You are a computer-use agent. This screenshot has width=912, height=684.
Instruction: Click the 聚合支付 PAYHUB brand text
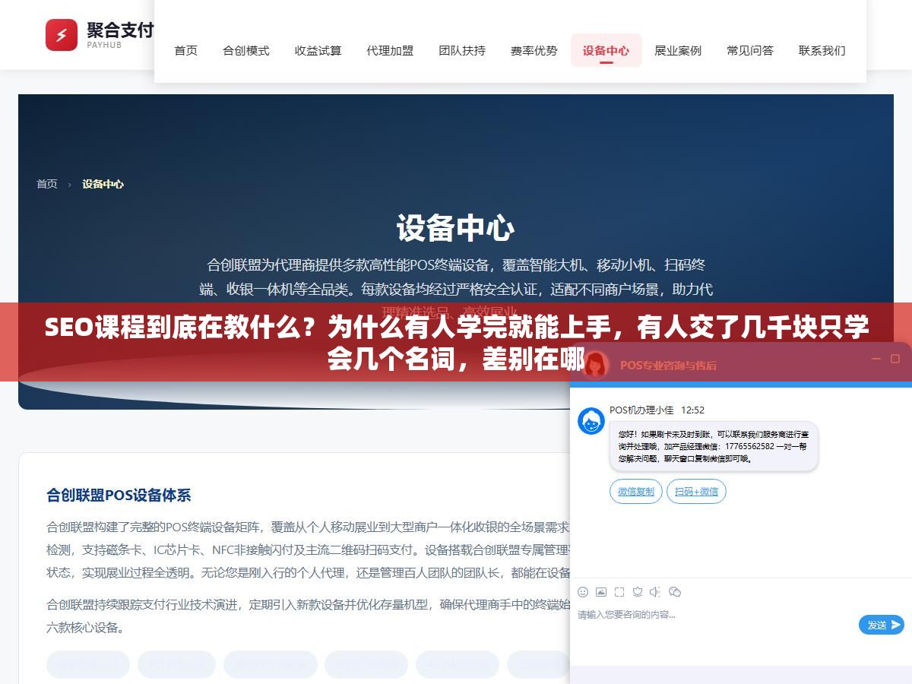coord(120,34)
